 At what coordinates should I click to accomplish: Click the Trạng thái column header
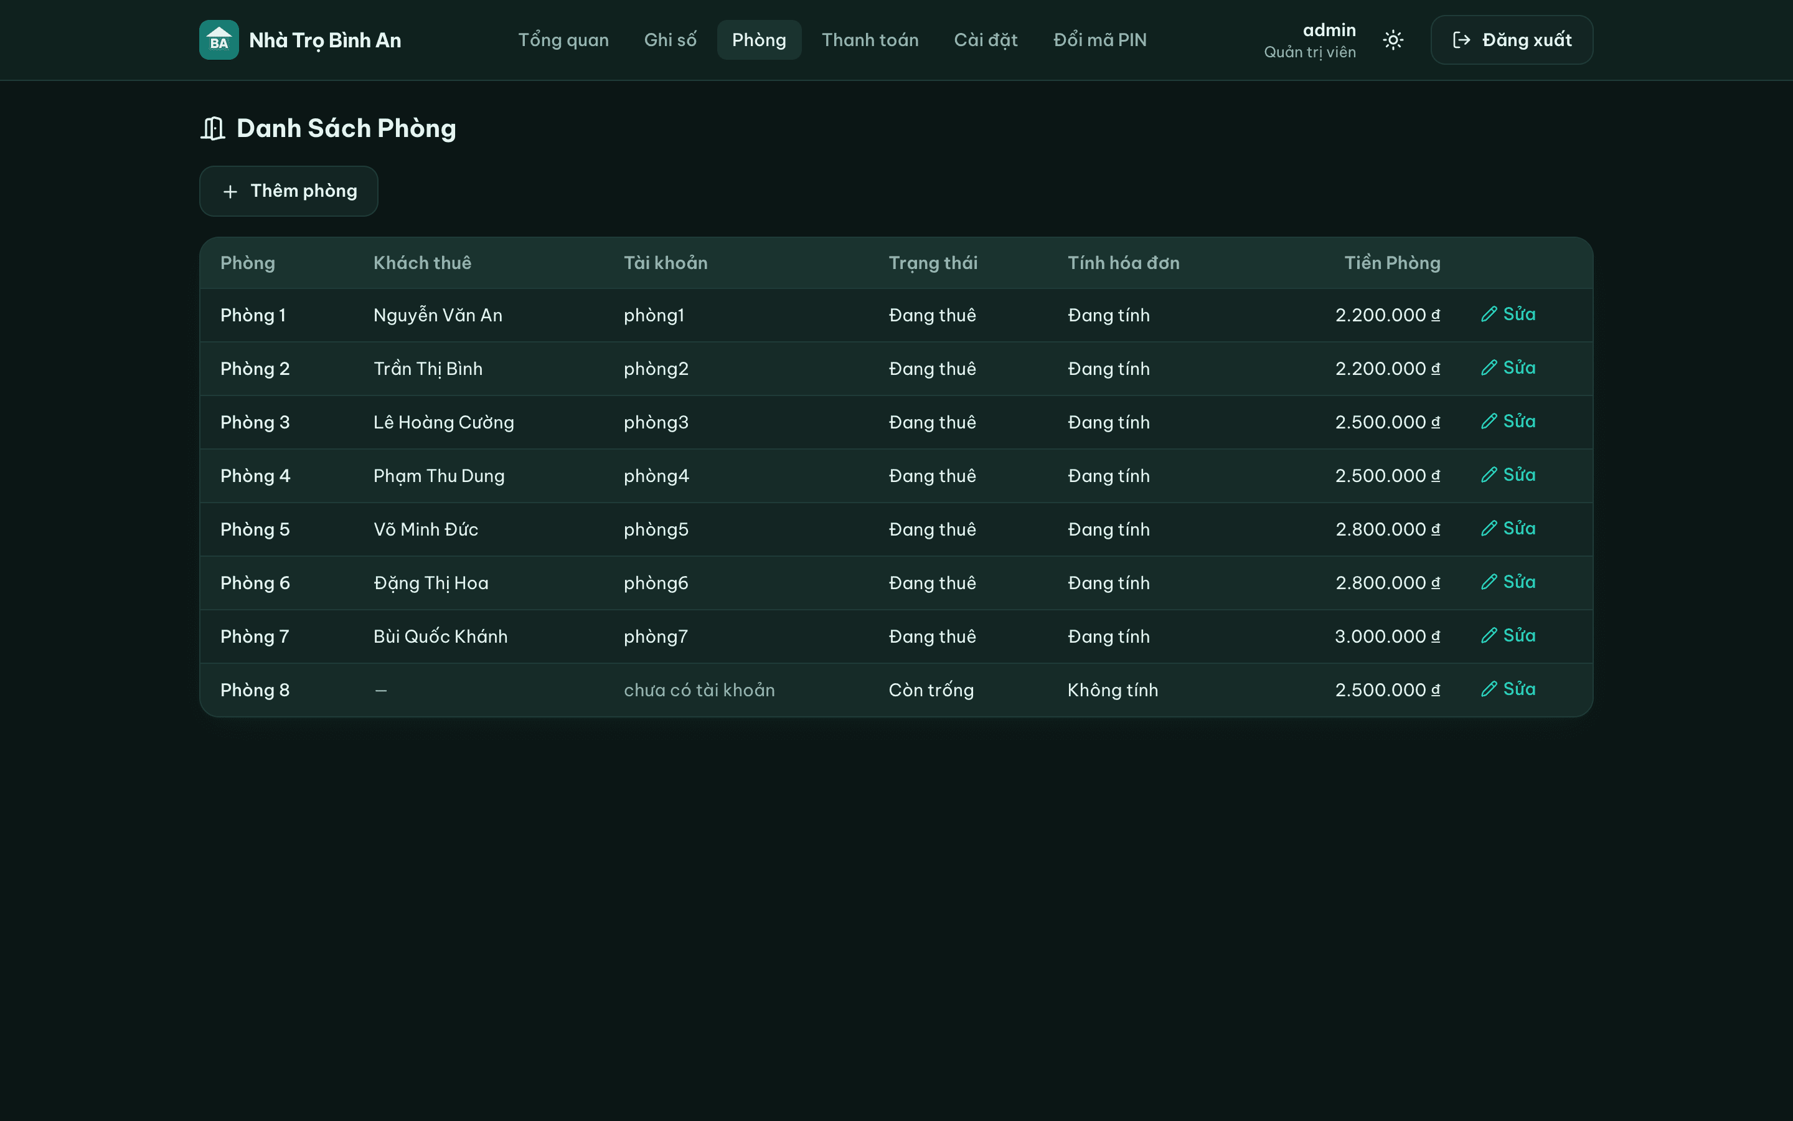[x=933, y=263]
